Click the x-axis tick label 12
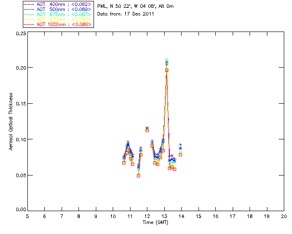Image resolution: width=292 pixels, height=234 pixels. tap(147, 216)
